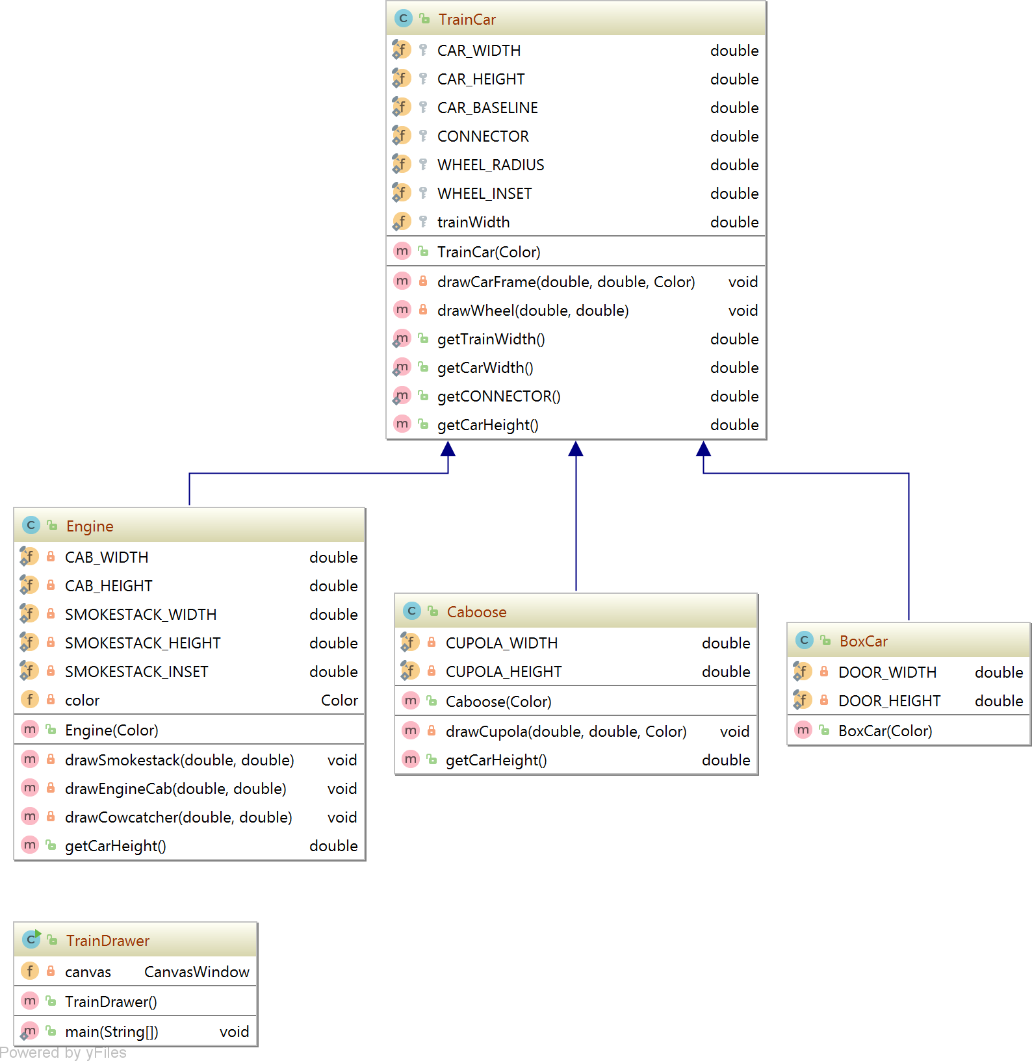Click the private lock icon beside CAB_WIDTH
This screenshot has height=1061, width=1032.
[x=51, y=557]
